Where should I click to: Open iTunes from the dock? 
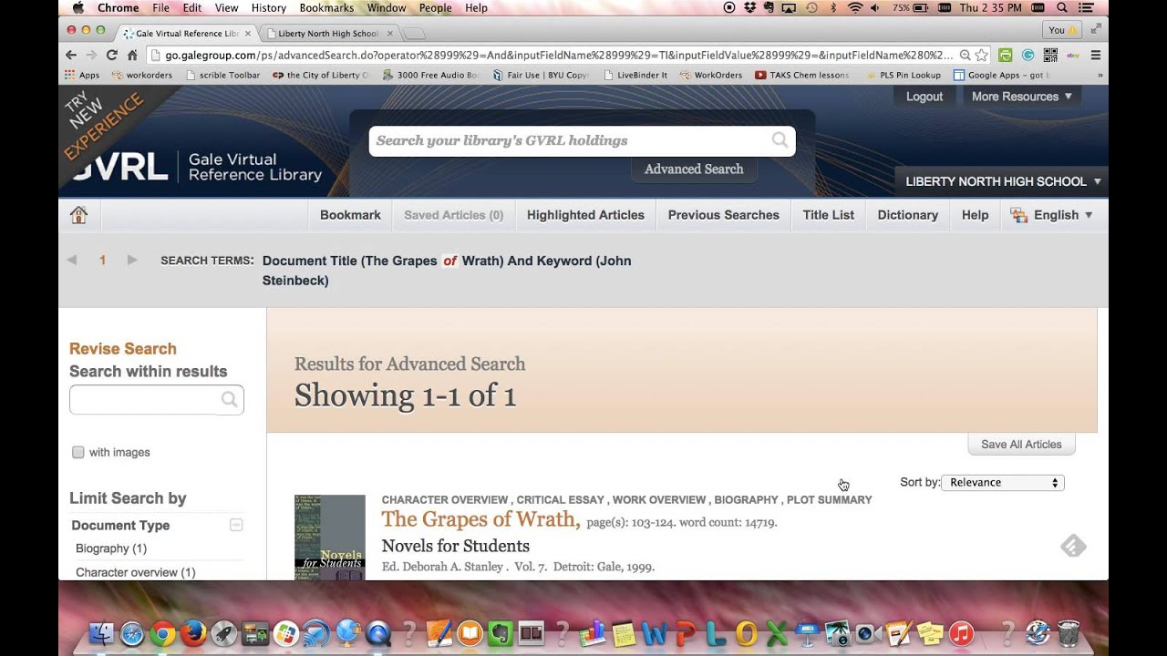961,632
